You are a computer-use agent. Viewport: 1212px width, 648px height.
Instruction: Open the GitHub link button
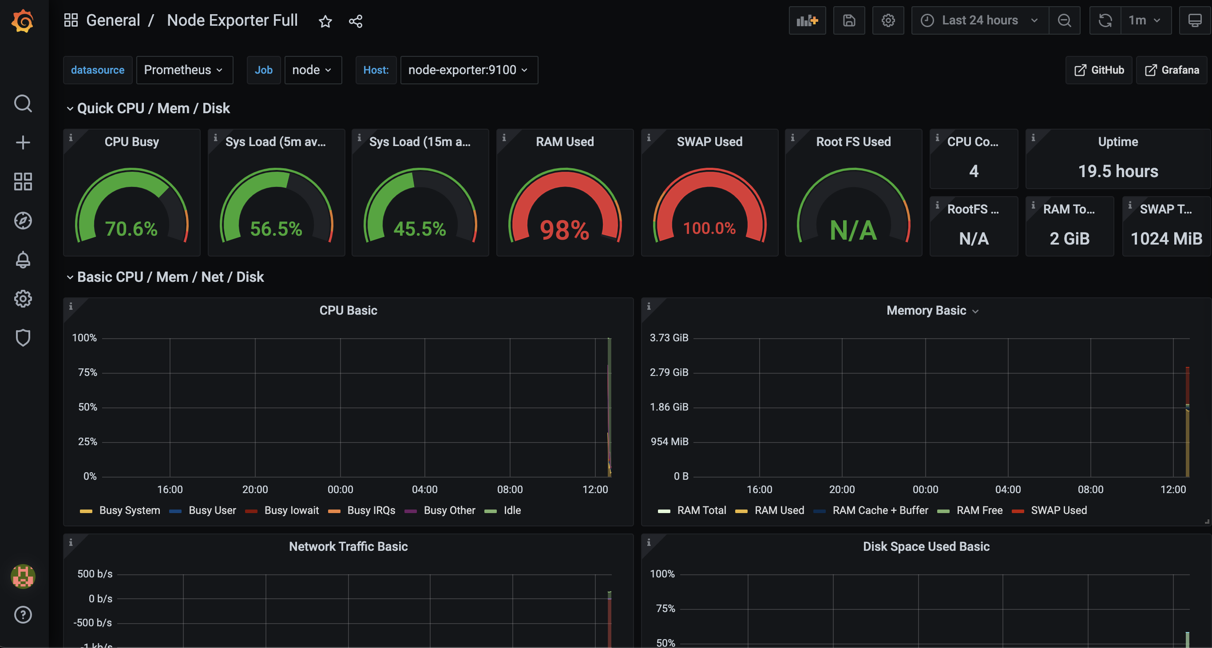1099,70
